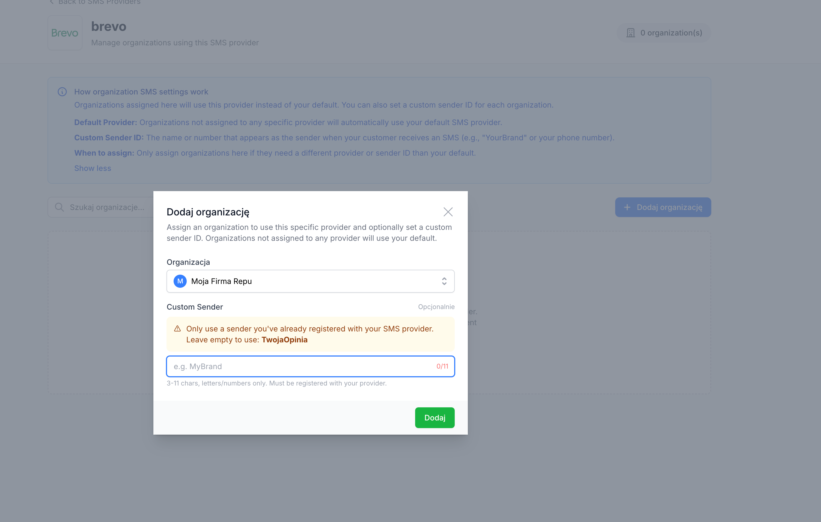
Task: Click the blue M avatar for Moja Firma Repu
Action: [x=180, y=281]
